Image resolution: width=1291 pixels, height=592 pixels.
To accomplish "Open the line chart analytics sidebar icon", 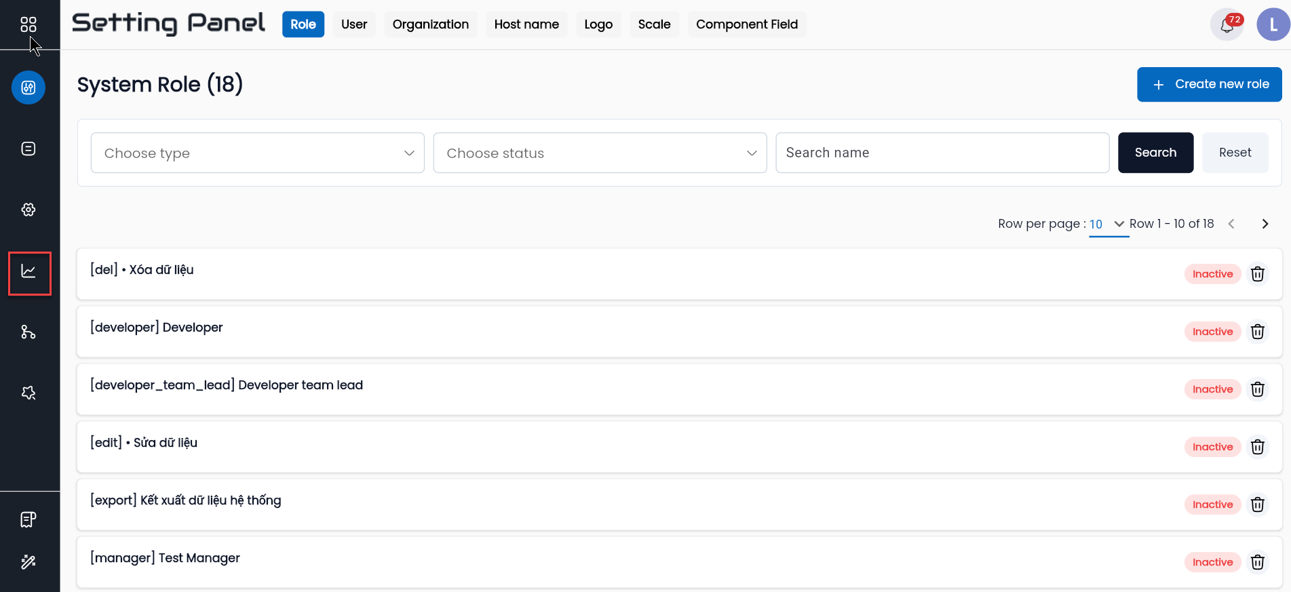I will [x=28, y=271].
